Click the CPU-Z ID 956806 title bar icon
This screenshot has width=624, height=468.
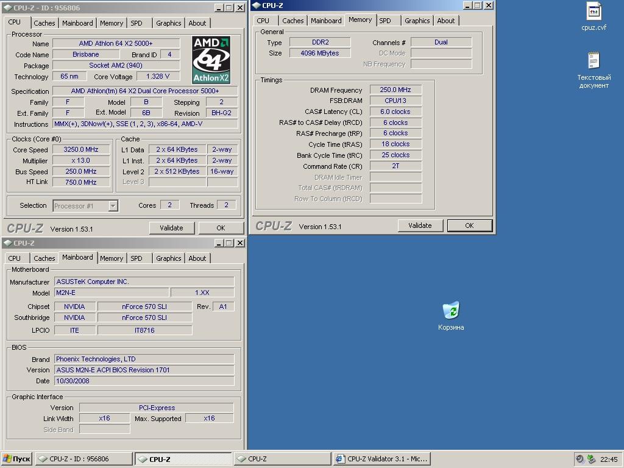tap(7, 7)
